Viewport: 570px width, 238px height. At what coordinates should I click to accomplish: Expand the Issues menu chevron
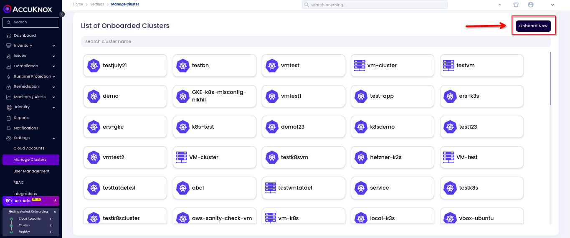point(54,56)
